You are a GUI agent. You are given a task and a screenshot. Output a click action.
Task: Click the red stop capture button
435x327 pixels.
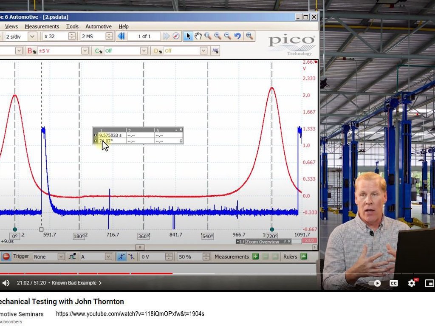tap(6, 257)
